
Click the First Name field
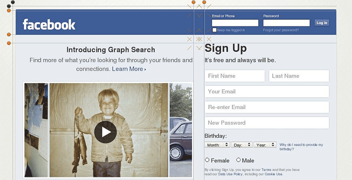[x=235, y=76]
